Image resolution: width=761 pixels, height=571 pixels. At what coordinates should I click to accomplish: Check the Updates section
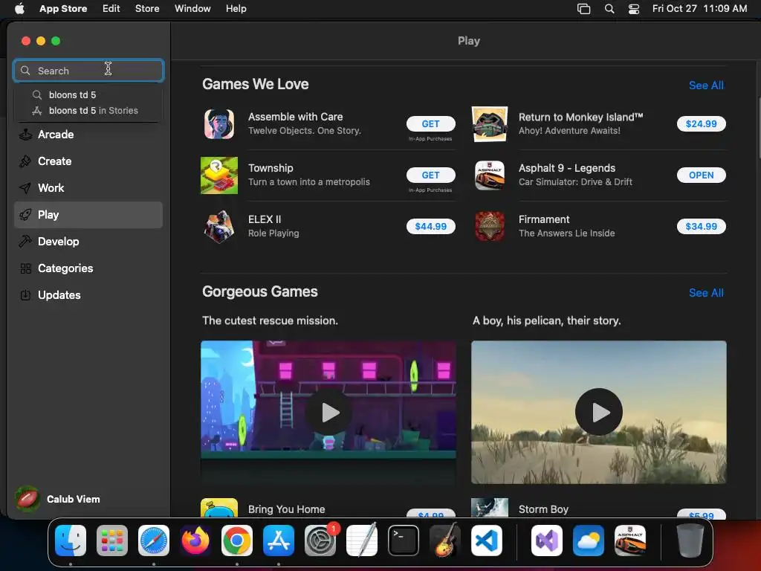click(x=88, y=294)
